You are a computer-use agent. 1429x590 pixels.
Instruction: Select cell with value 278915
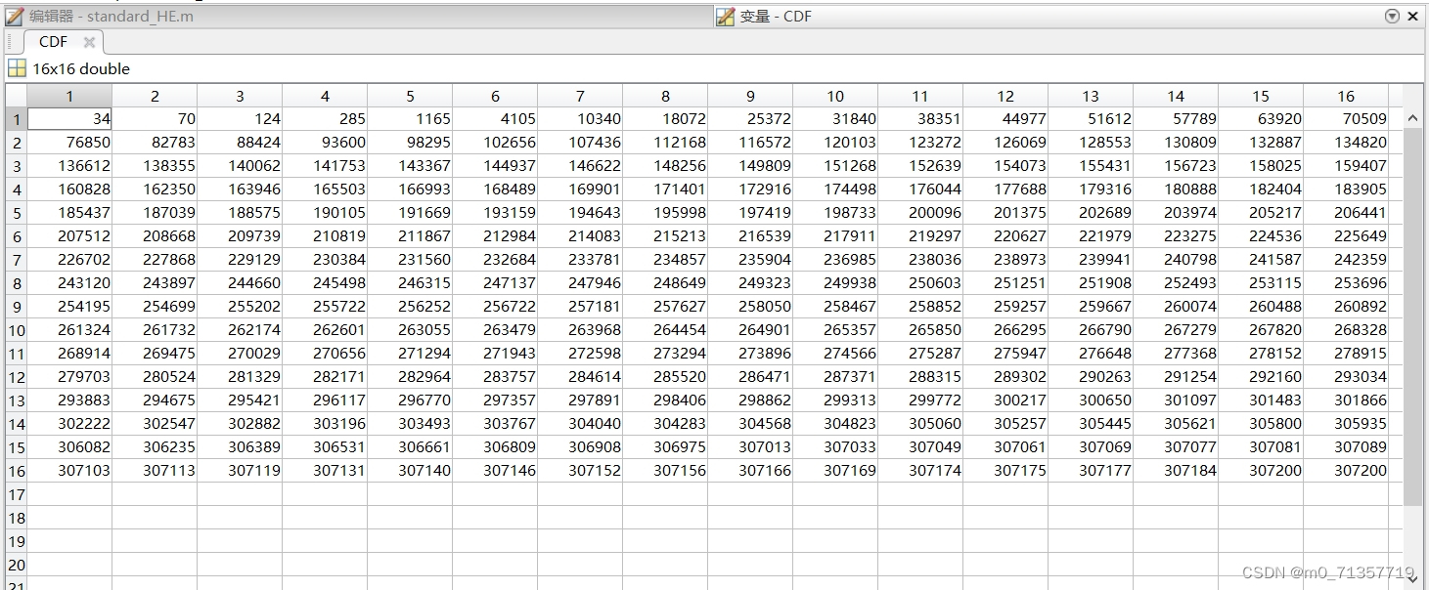[x=1346, y=353]
